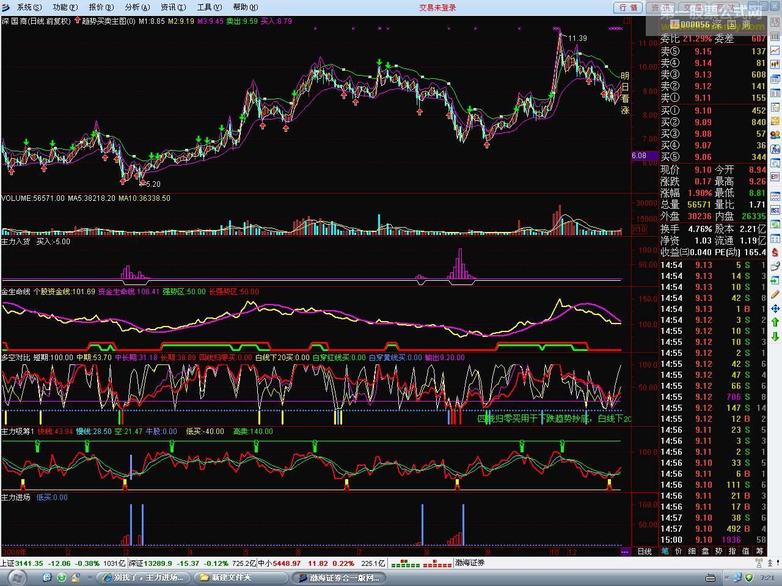Open the two-column table layout icon

[x=775, y=92]
